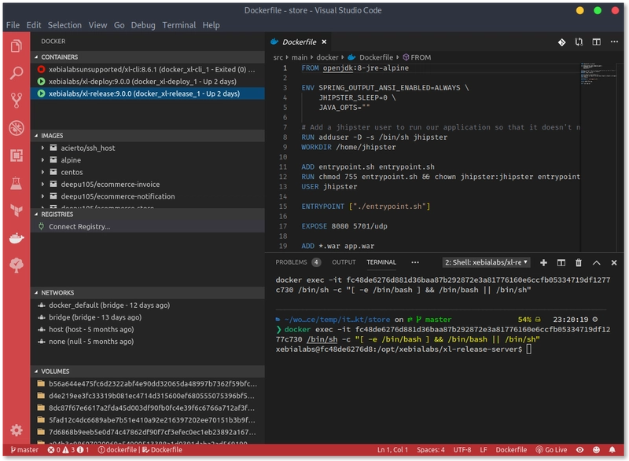Viewport: 629px width, 461px height.
Task: Click Ln 1, Col 1 cursor position
Action: click(x=392, y=450)
